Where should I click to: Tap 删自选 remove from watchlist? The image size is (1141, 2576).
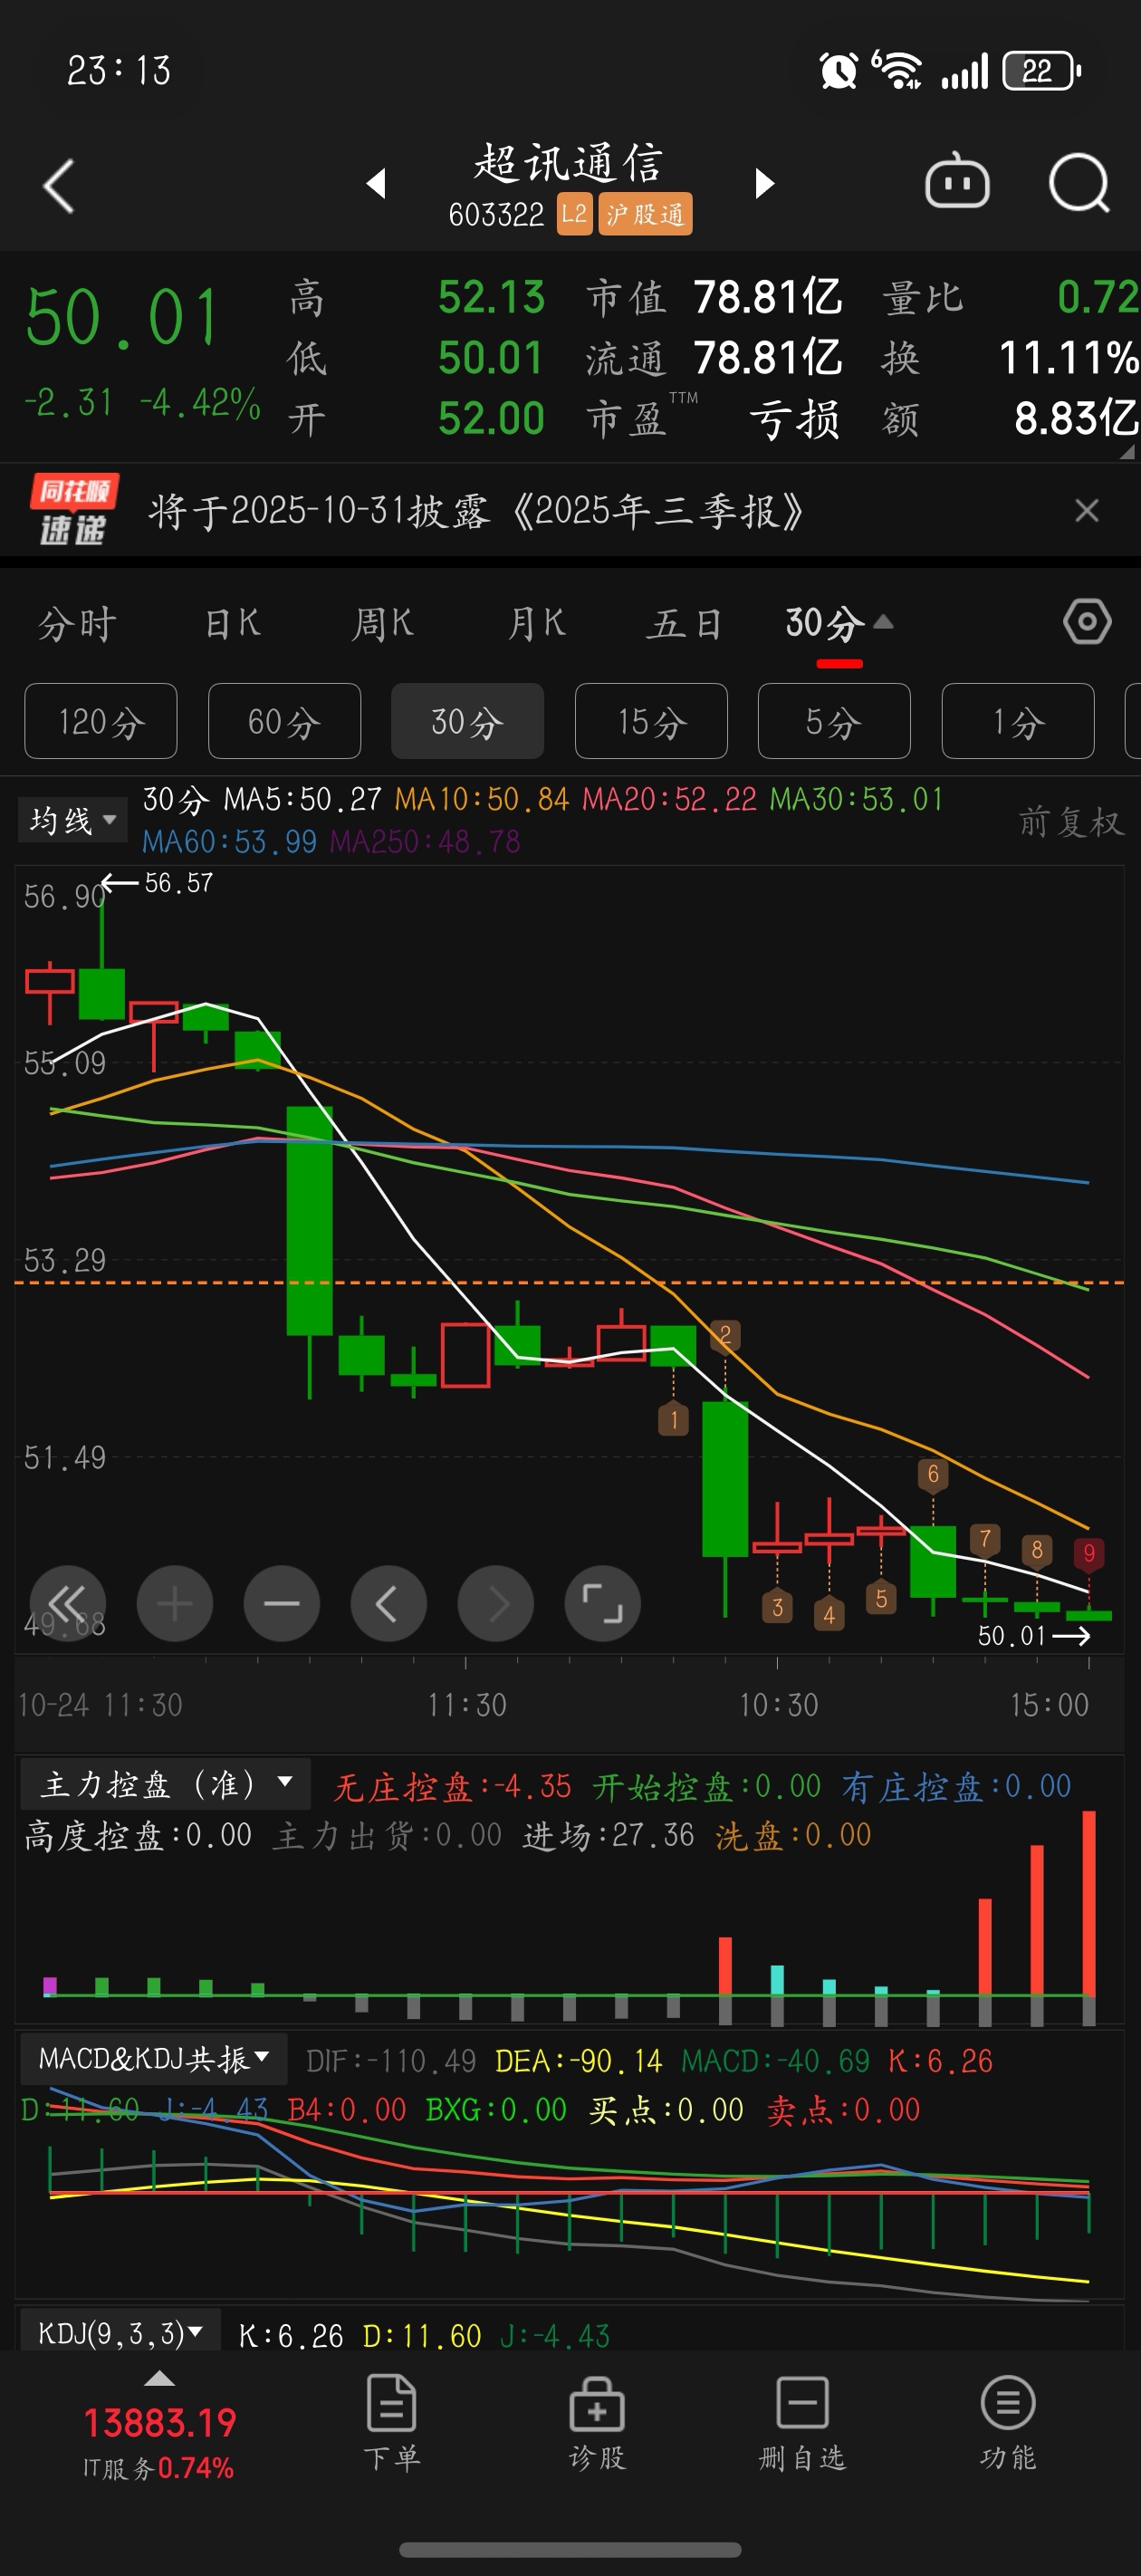(x=802, y=2423)
